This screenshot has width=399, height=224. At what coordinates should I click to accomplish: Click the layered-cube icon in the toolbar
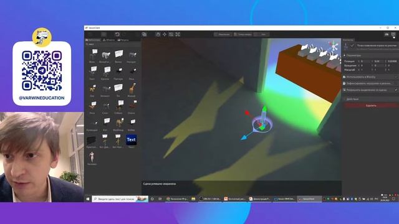point(144,34)
